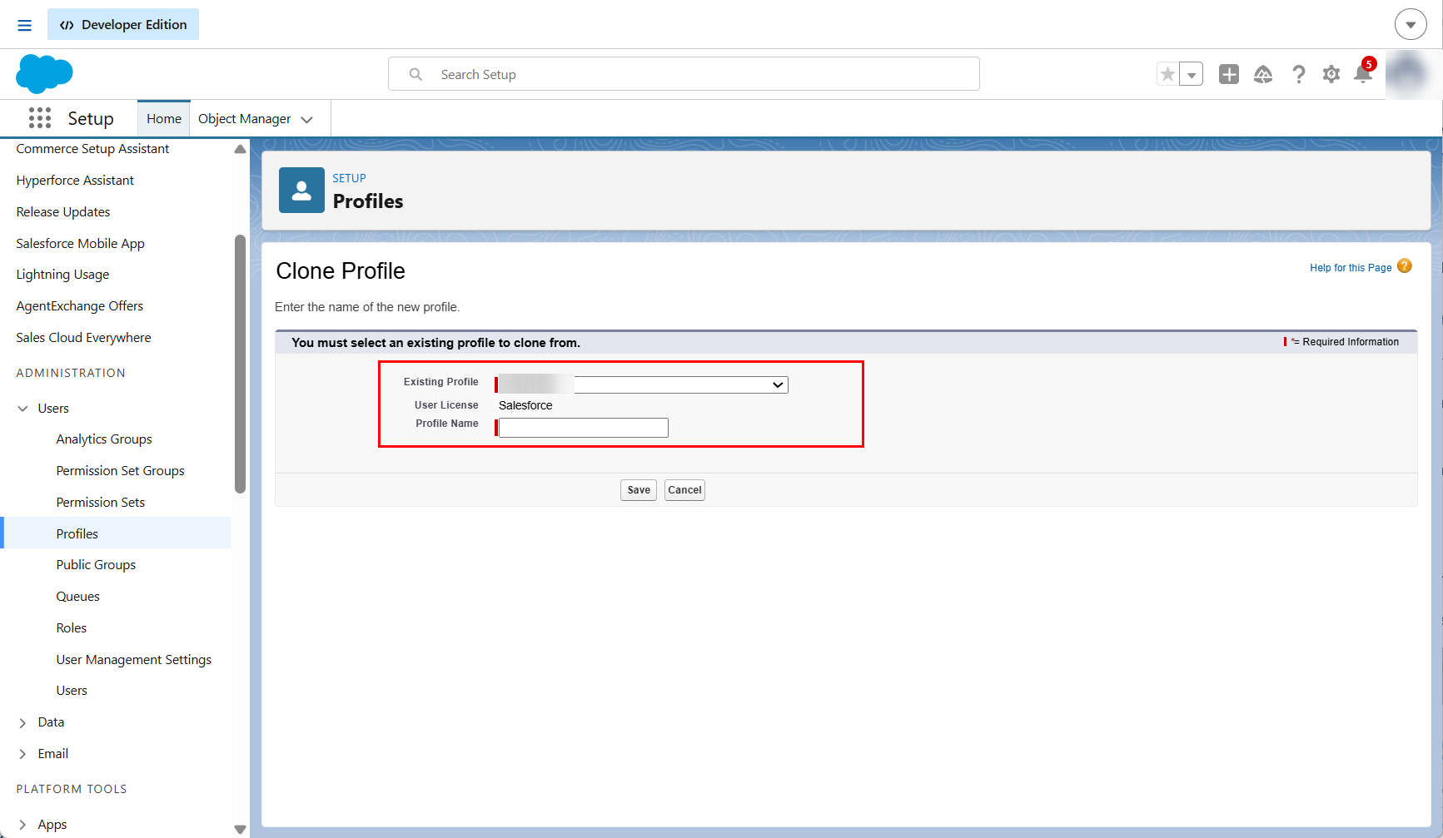The width and height of the screenshot is (1443, 838).
Task: Open the App Launcher grid icon
Action: [40, 118]
